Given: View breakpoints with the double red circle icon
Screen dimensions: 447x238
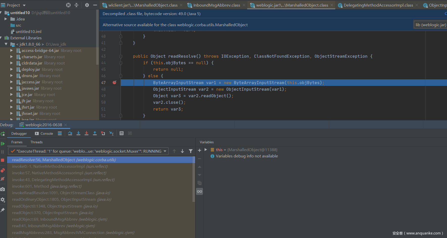Looking at the screenshot, I should tap(3, 171).
